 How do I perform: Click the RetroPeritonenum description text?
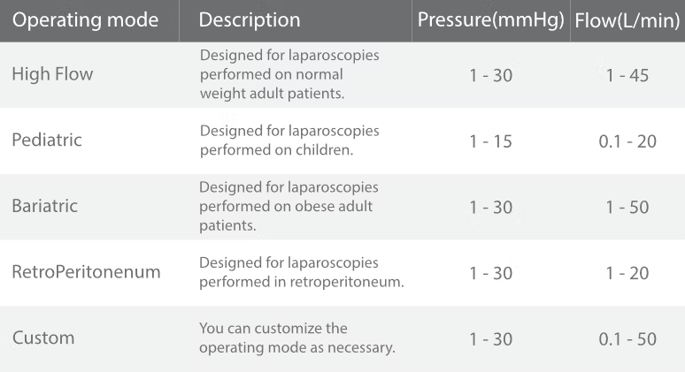pos(301,272)
